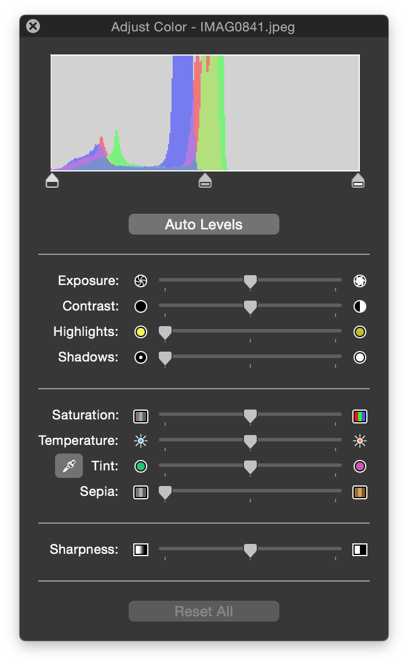Click the low-exposure aperture icon
The height and width of the screenshot is (665, 408).
pos(140,280)
